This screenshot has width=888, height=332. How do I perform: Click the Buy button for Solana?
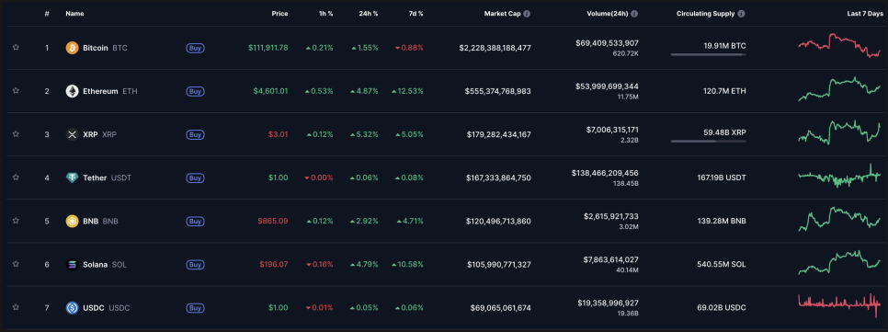click(x=196, y=265)
